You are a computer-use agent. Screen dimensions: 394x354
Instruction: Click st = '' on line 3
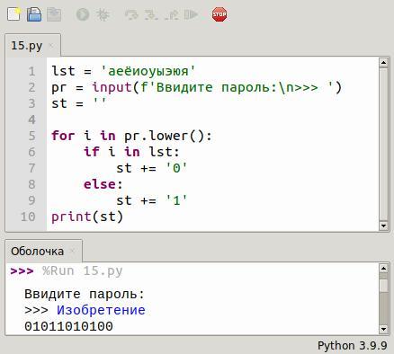click(x=79, y=103)
